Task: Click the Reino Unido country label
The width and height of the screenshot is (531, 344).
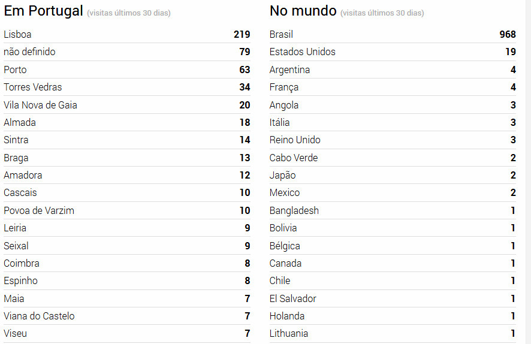Action: click(295, 140)
